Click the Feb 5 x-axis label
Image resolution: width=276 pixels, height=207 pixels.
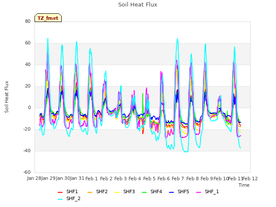click(149, 179)
